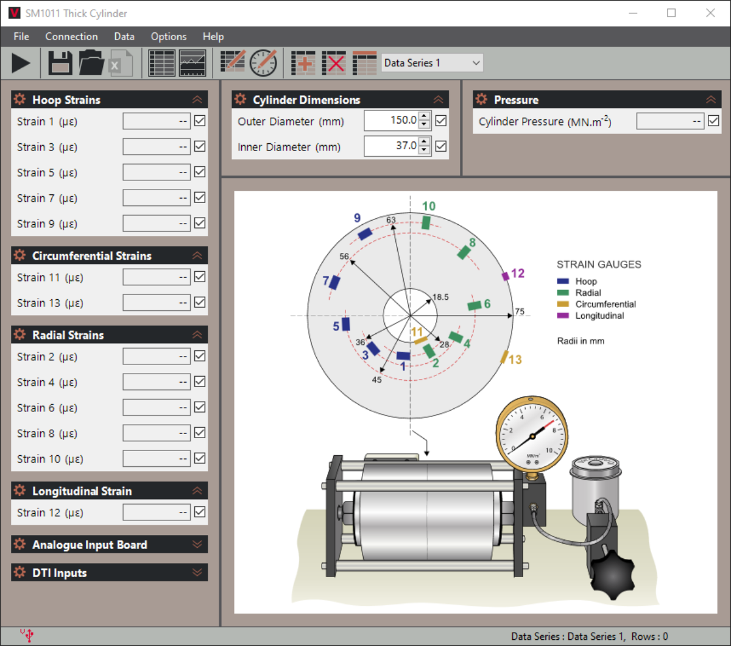Open the Options menu
731x646 pixels.
[168, 37]
